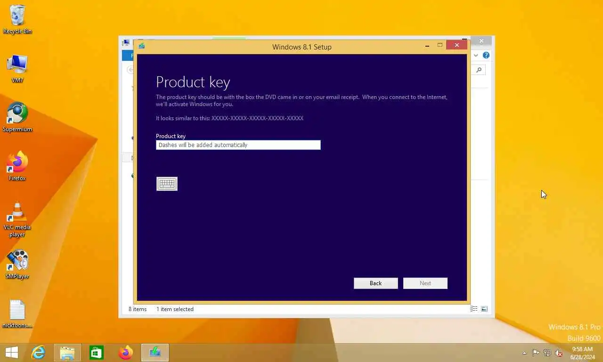The height and width of the screenshot is (362, 603).
Task: Open the Windows Start button
Action: coord(11,352)
